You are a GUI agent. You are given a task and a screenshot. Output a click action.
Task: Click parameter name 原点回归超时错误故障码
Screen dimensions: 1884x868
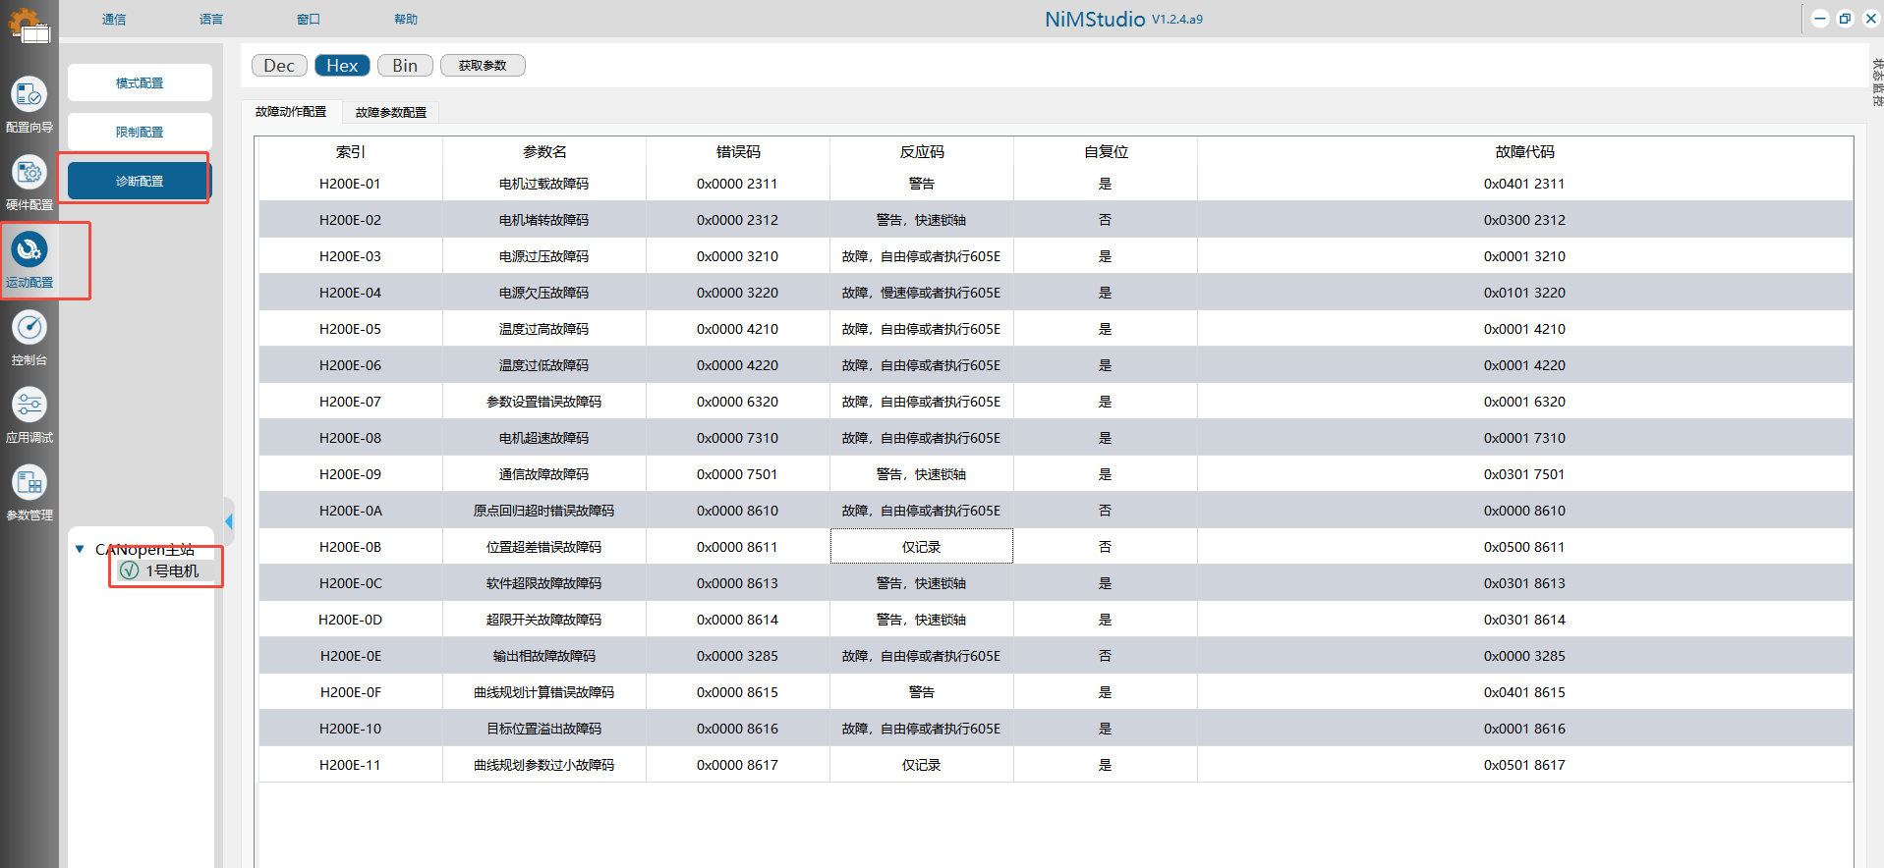tap(544, 510)
